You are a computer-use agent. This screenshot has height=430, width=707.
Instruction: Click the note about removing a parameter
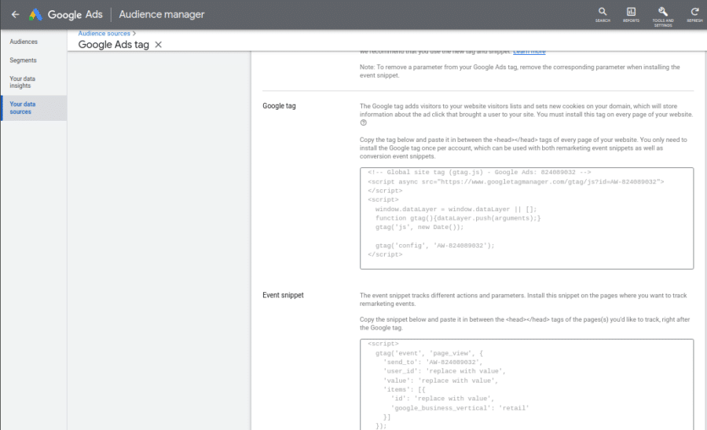(x=519, y=71)
